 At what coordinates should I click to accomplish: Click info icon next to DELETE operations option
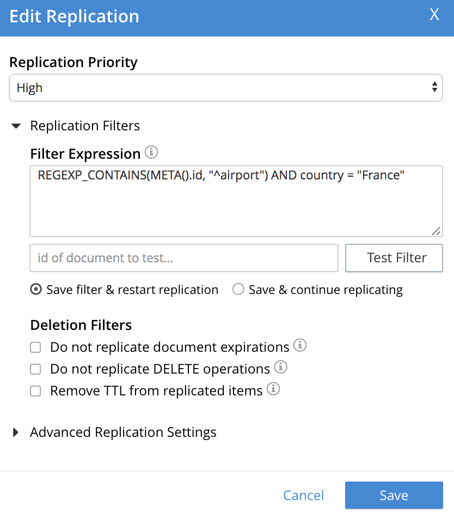[281, 367]
